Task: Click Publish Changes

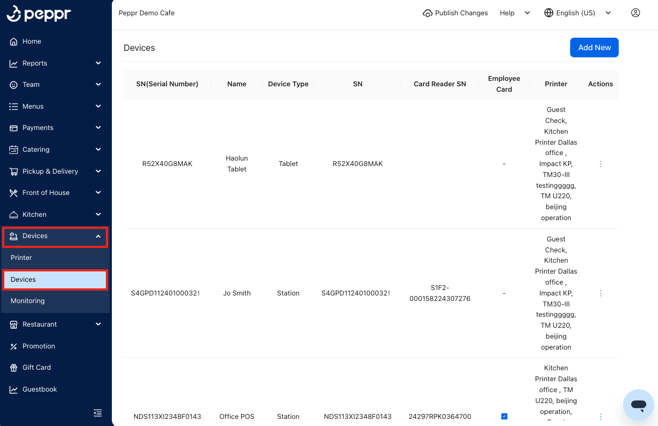Action: point(456,13)
